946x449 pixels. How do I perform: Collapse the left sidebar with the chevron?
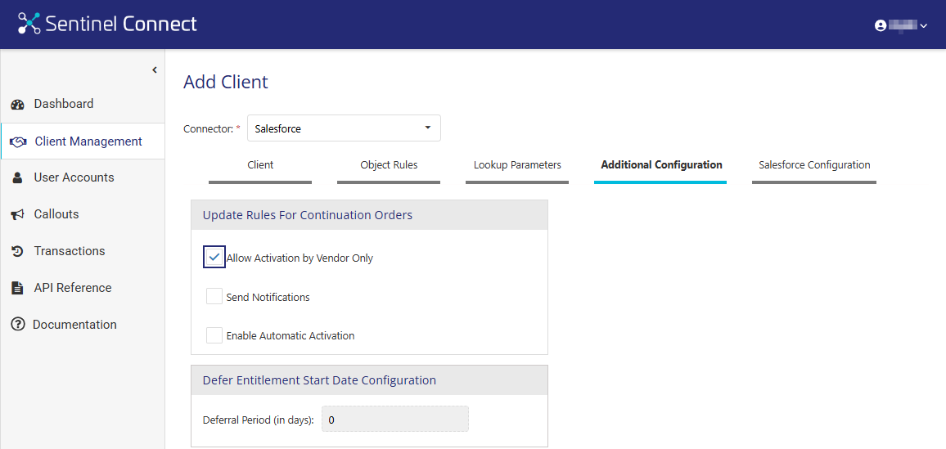(154, 70)
